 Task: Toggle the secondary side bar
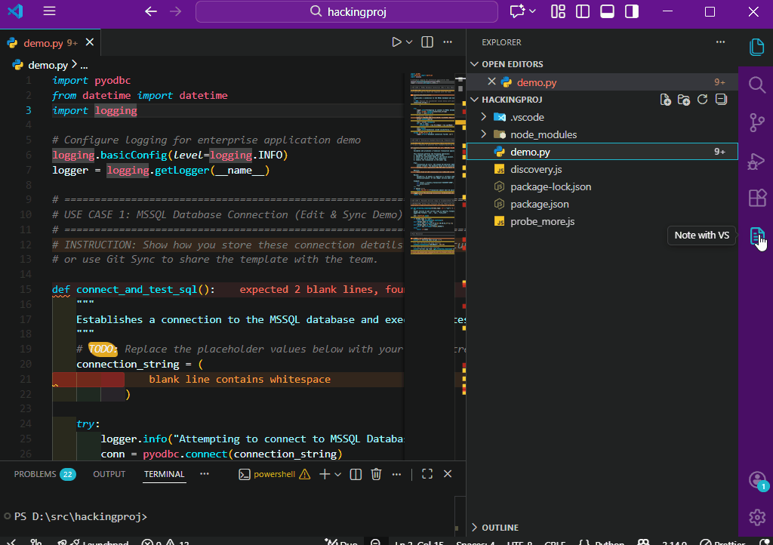pyautogui.click(x=632, y=11)
